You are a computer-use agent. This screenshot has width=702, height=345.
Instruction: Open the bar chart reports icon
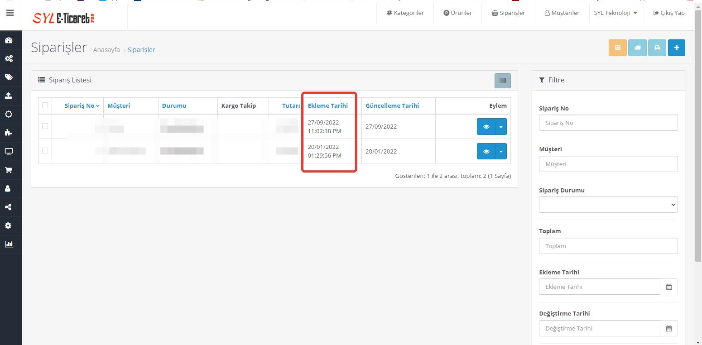pyautogui.click(x=9, y=244)
